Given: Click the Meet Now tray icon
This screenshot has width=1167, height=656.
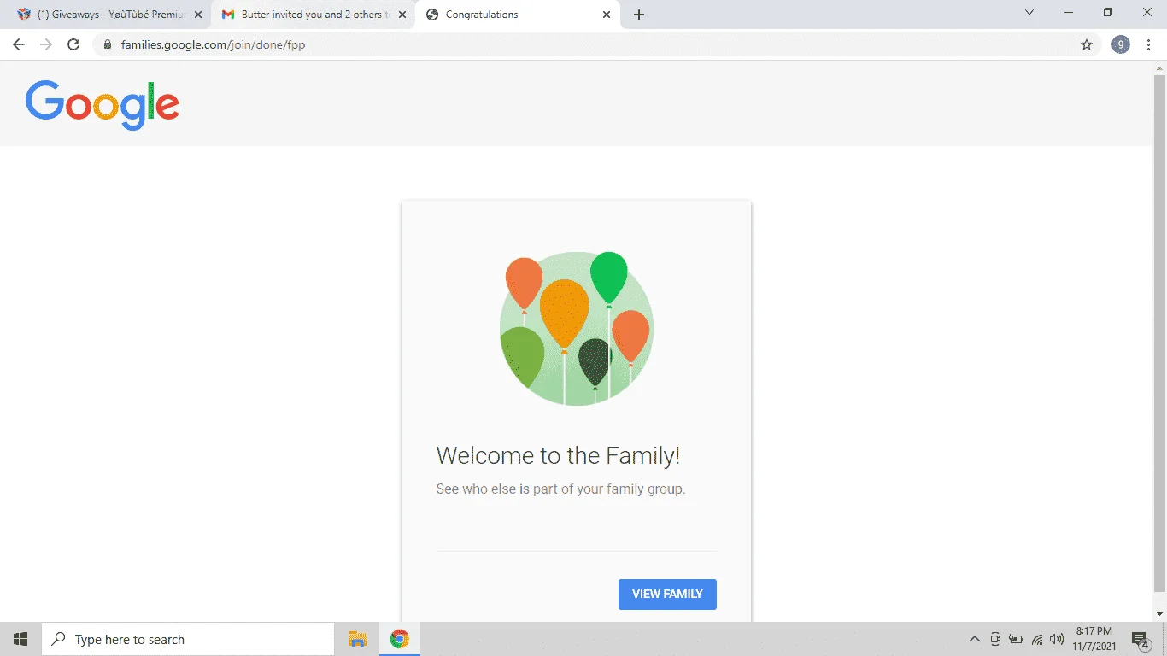Looking at the screenshot, I should pos(995,639).
